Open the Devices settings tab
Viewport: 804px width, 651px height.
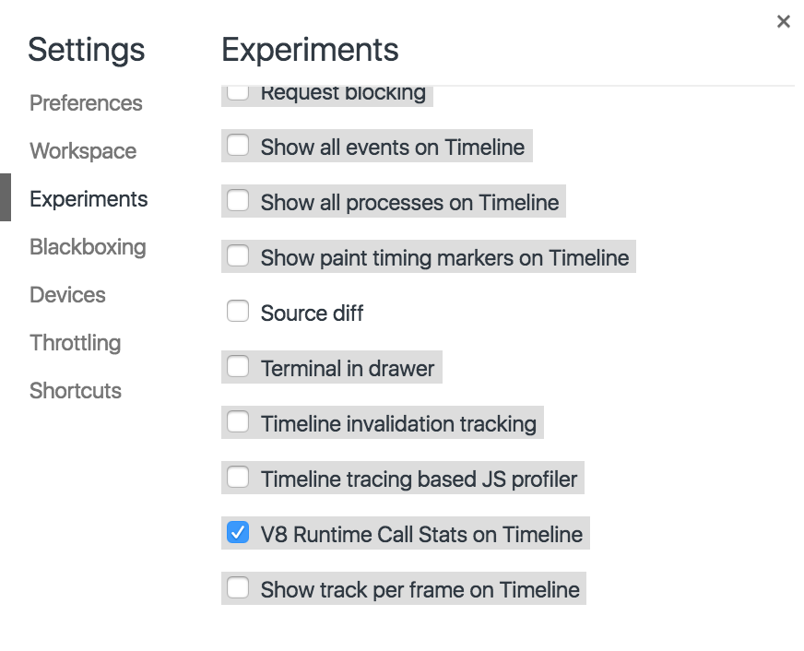67,295
